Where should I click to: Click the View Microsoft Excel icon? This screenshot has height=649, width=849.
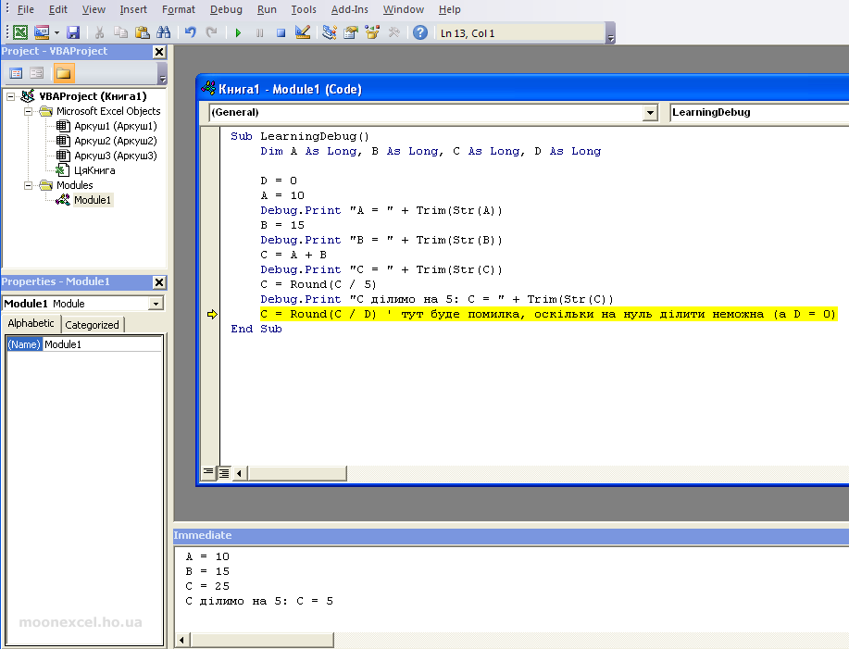click(19, 32)
